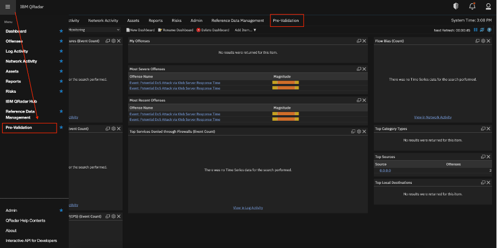Viewport: 497px width, 248px height.
Task: Open the About menu entry
Action: click(x=11, y=230)
